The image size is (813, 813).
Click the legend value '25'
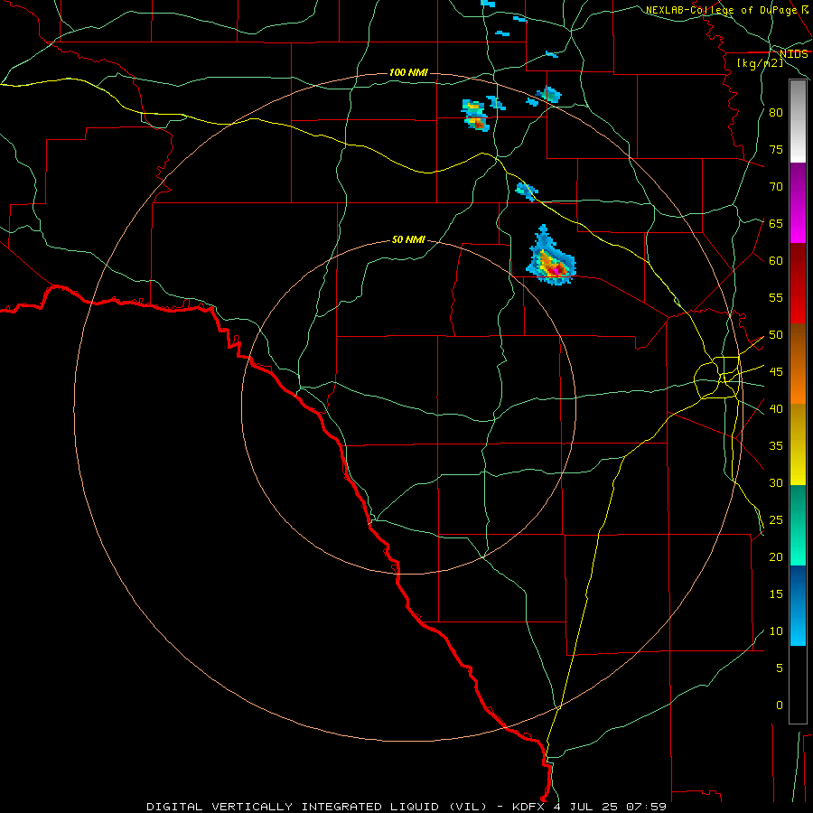point(776,519)
